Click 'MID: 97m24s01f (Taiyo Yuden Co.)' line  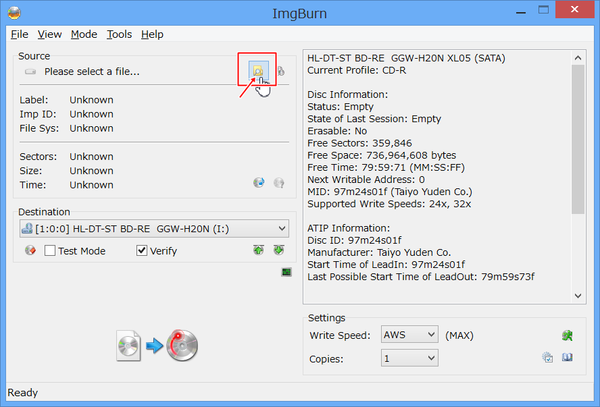(390, 192)
